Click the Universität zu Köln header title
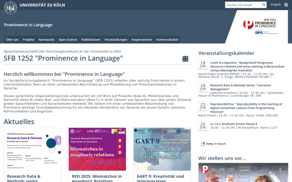Image resolution: width=292 pixels, height=182 pixels. click(42, 5)
